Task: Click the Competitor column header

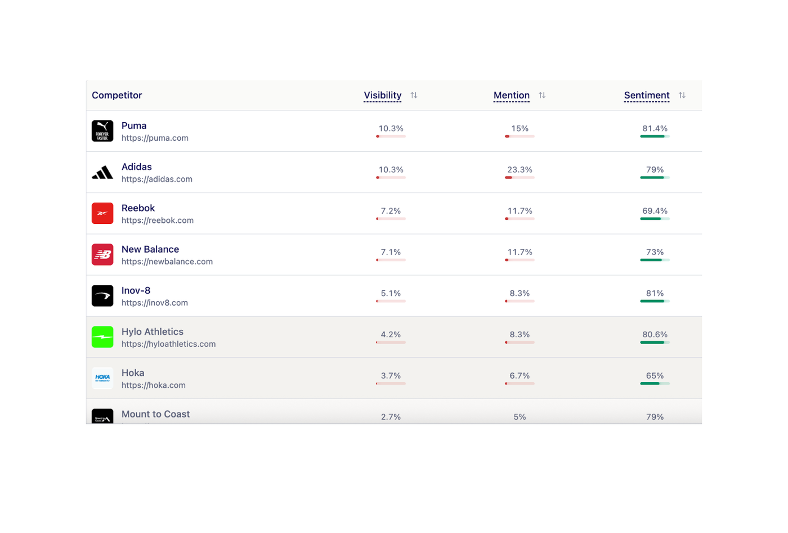Action: click(117, 95)
